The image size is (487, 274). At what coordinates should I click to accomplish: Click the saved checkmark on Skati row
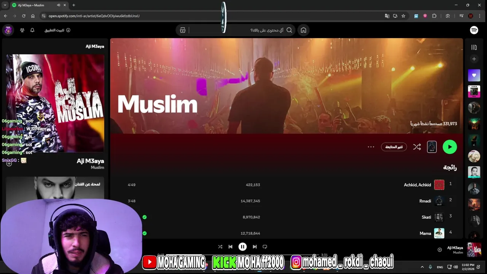coord(145,217)
